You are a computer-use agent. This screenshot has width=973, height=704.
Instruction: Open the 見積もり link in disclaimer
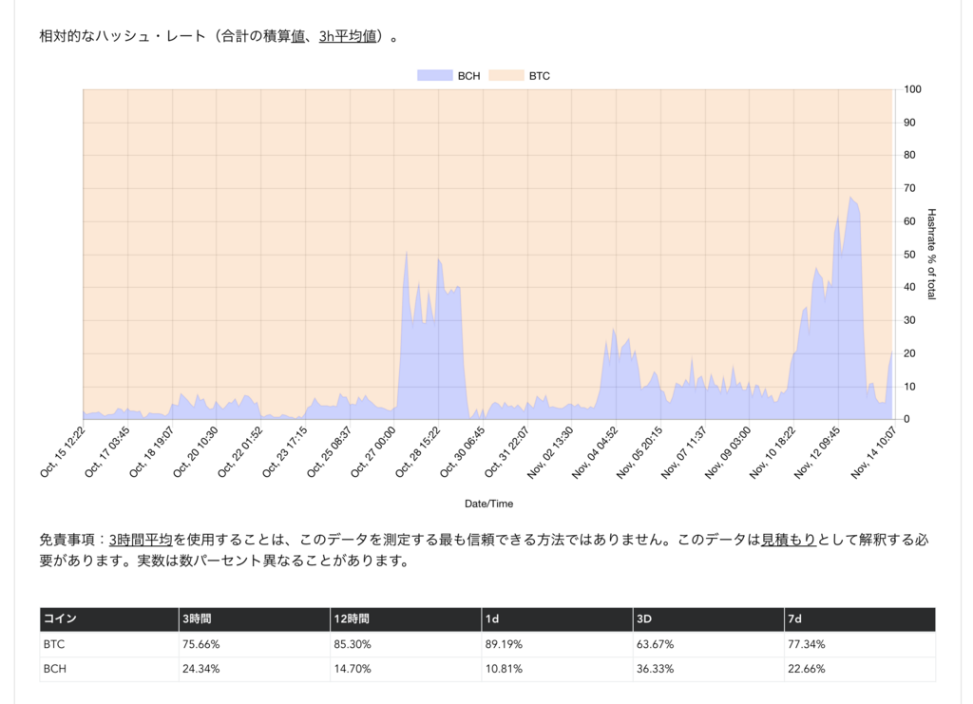pyautogui.click(x=789, y=540)
